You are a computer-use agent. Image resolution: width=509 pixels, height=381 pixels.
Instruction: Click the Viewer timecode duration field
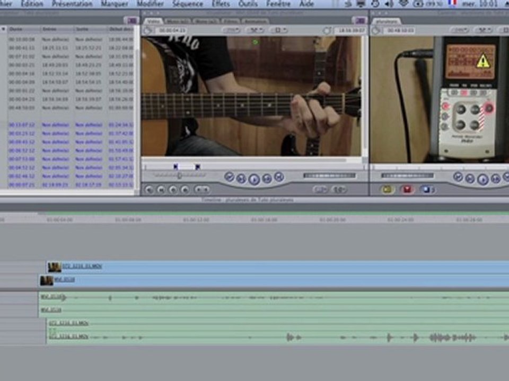coord(172,31)
